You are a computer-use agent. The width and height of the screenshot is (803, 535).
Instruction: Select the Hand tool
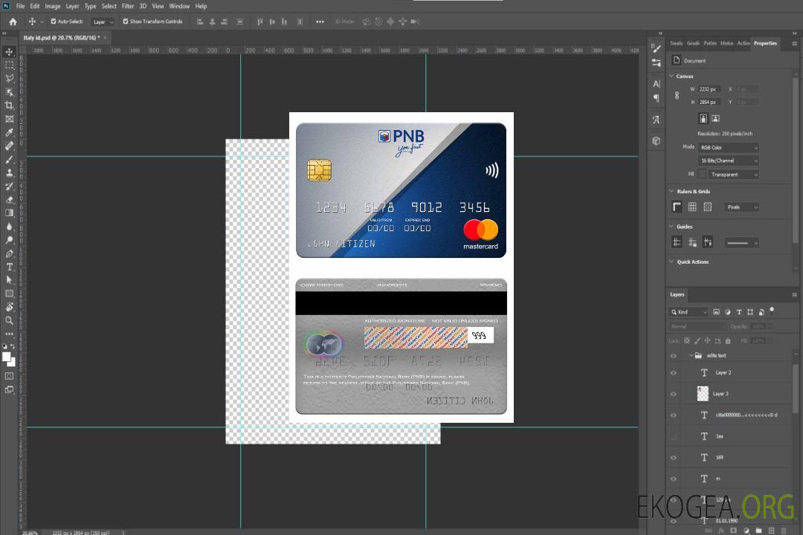(x=9, y=307)
